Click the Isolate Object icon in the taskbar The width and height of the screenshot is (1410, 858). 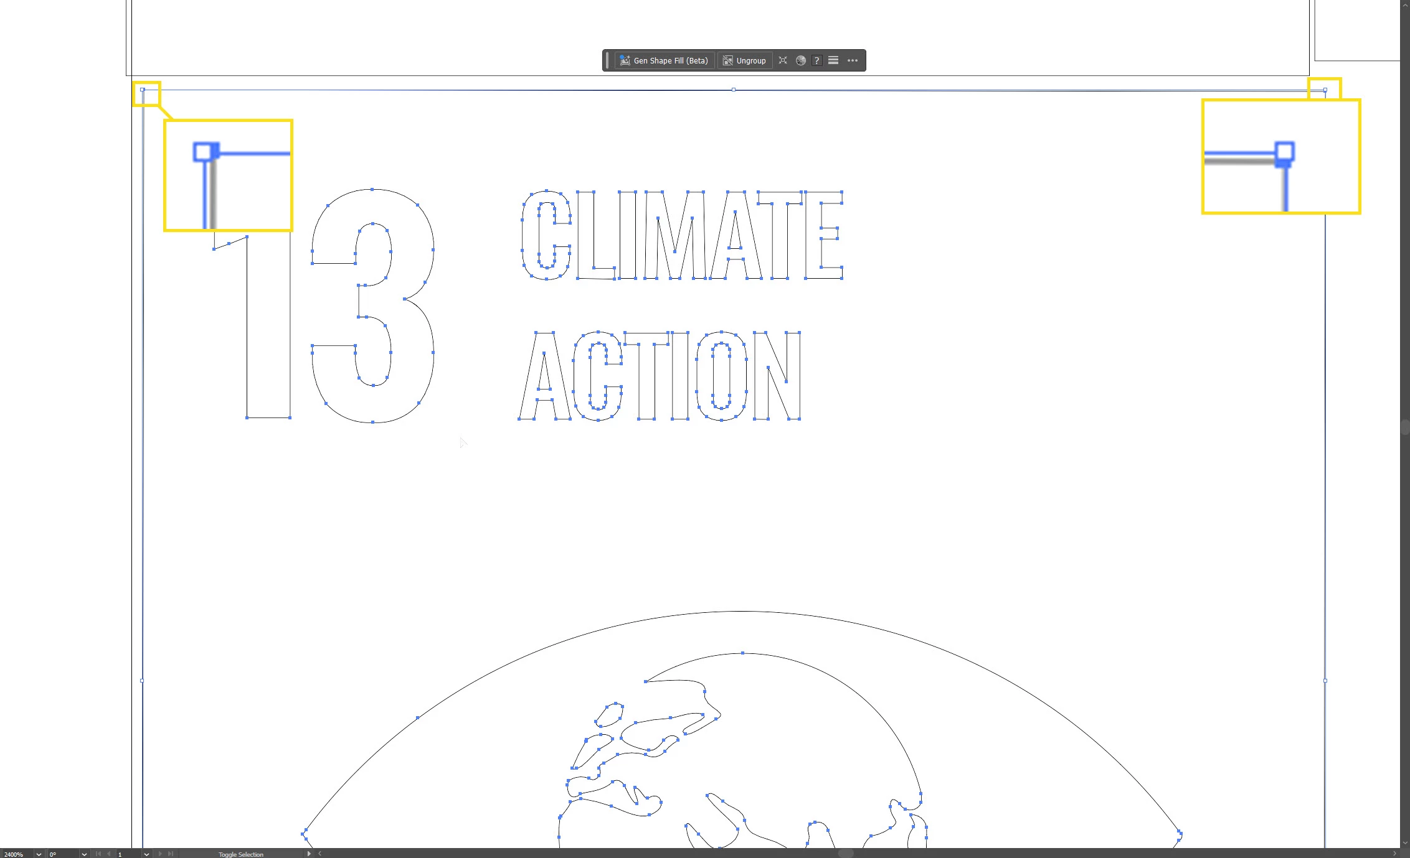coord(783,60)
